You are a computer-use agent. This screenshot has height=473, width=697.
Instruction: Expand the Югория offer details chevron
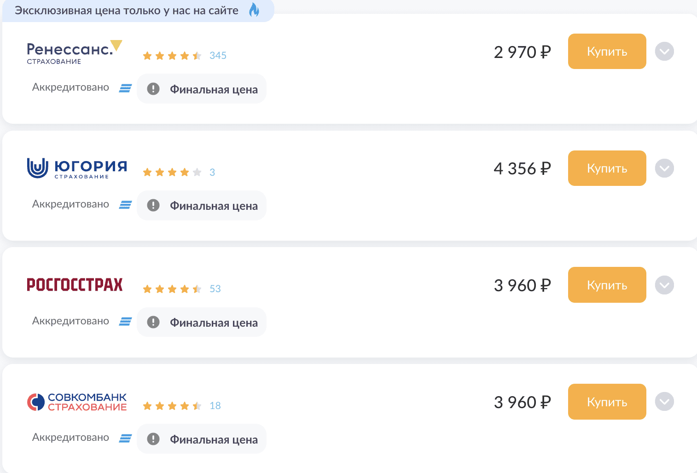coord(664,168)
